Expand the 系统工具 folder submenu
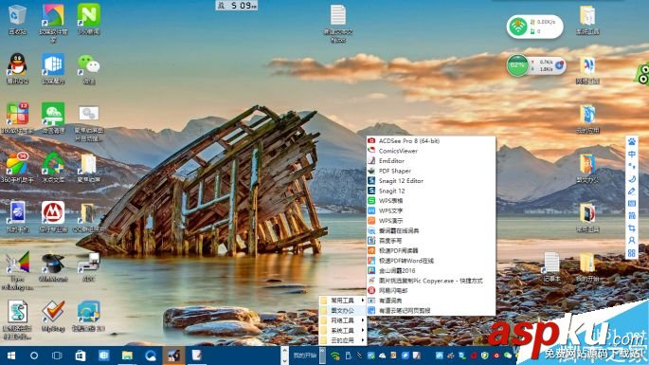The image size is (649, 365). (343, 330)
